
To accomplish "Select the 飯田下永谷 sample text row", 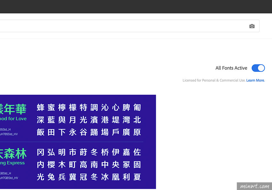I will (89, 132).
